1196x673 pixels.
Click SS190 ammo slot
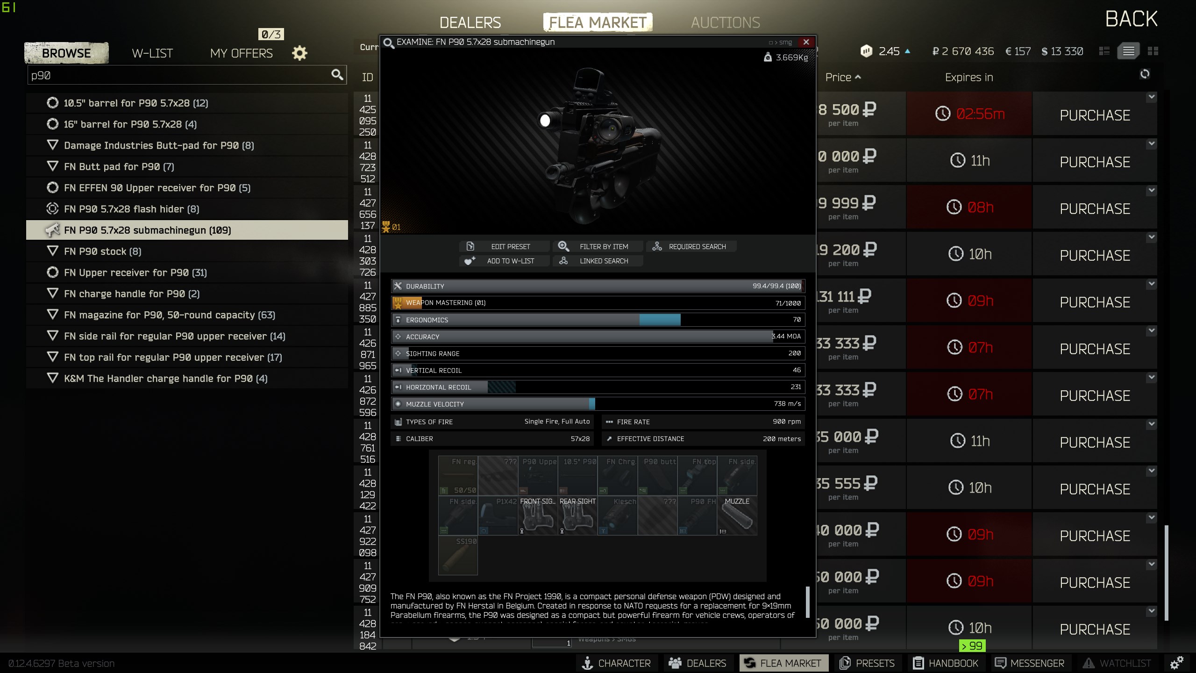[458, 555]
